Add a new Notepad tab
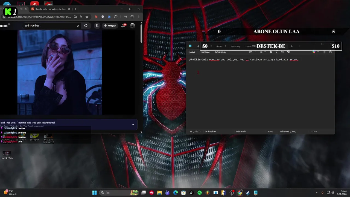This screenshot has width=350, height=197. coord(300,46)
